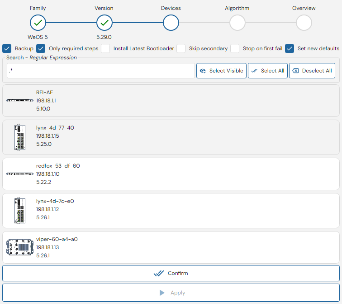This screenshot has width=342, height=304.
Task: Click the lynx-4d-7c-e0 device image
Action: (20, 211)
